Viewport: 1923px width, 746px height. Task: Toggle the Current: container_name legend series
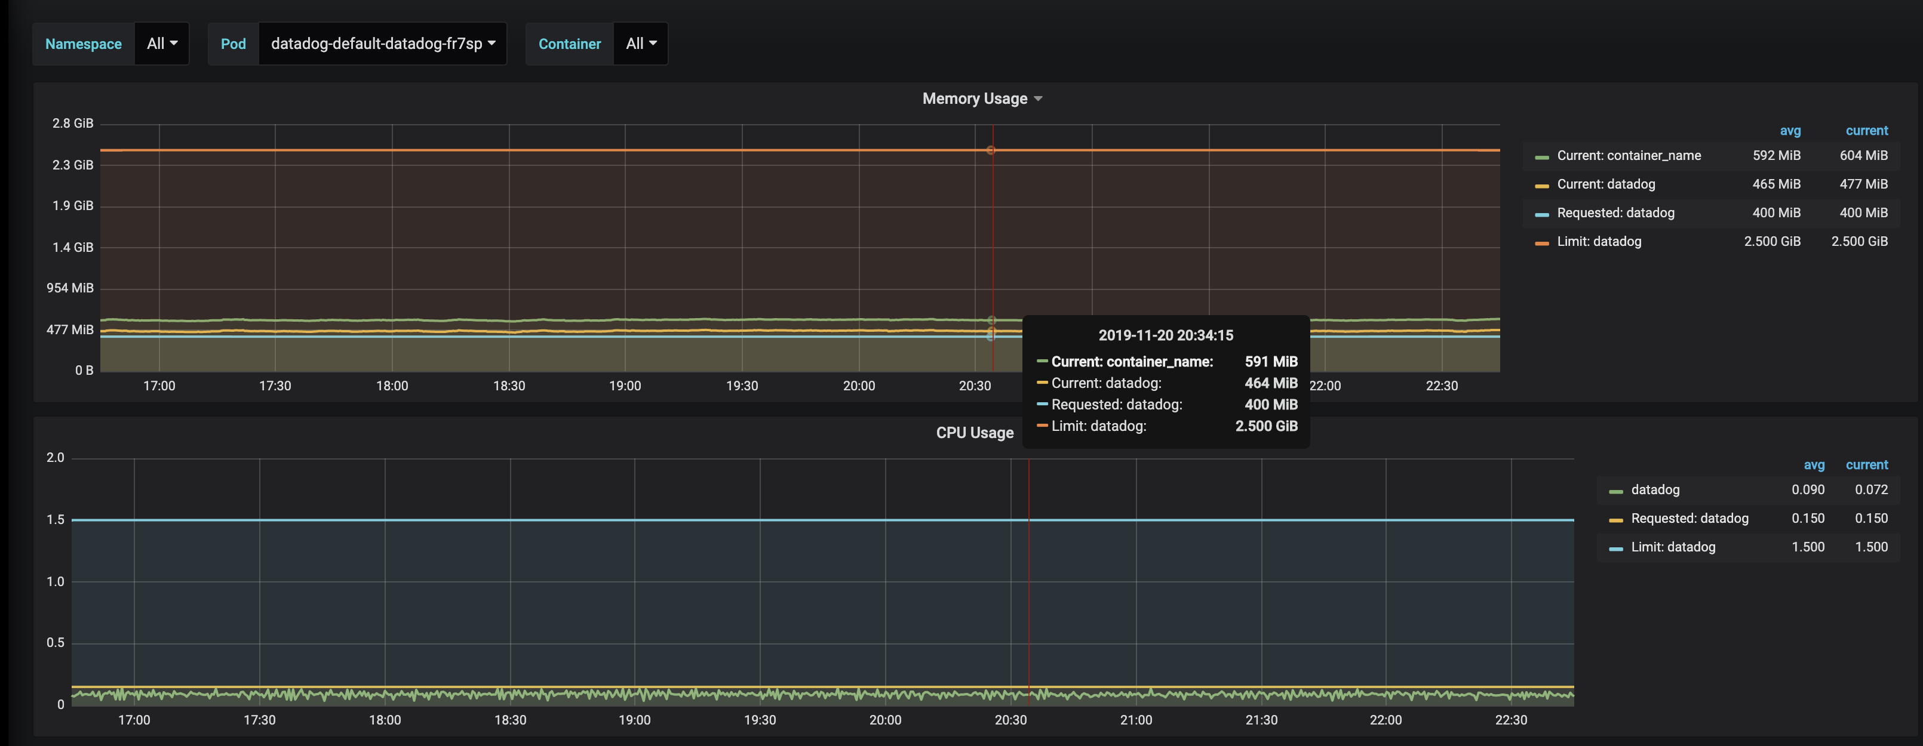(1629, 155)
